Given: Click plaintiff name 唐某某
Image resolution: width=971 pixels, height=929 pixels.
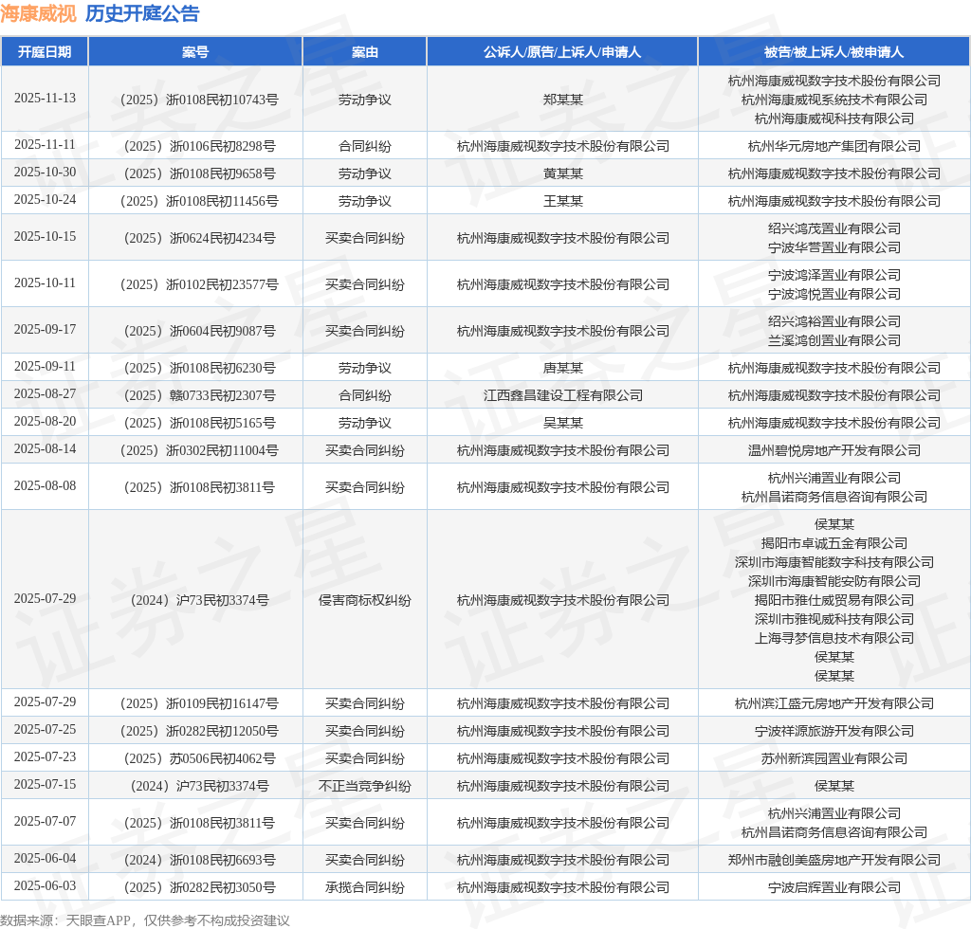Looking at the screenshot, I should coord(563,368).
